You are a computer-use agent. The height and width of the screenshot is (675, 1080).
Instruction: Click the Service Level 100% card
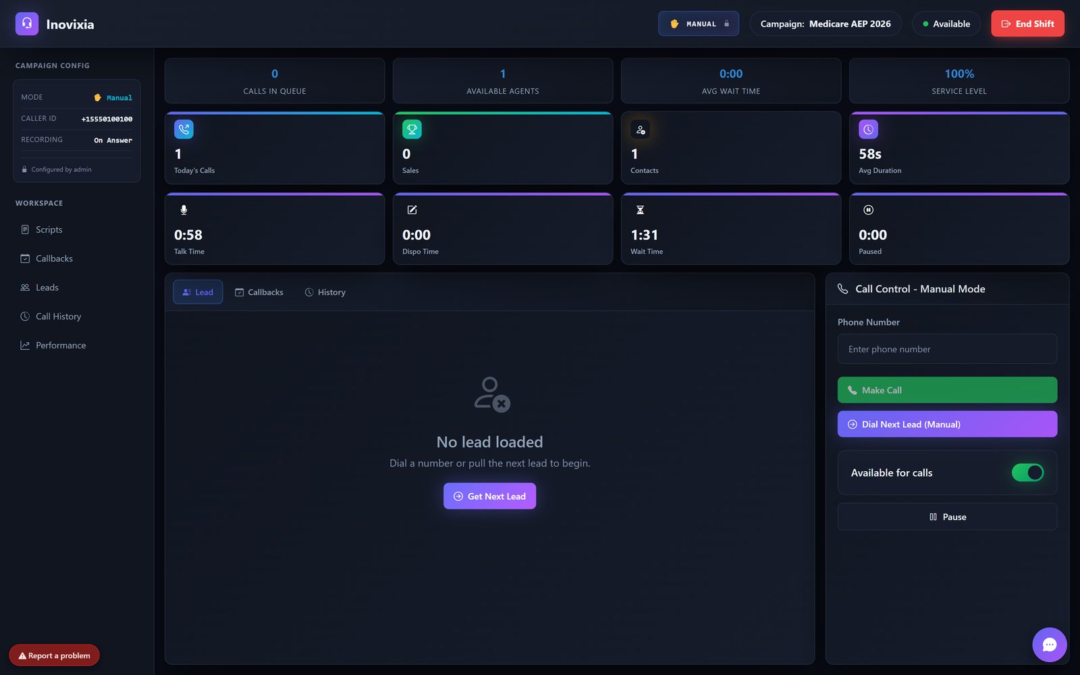coord(959,80)
